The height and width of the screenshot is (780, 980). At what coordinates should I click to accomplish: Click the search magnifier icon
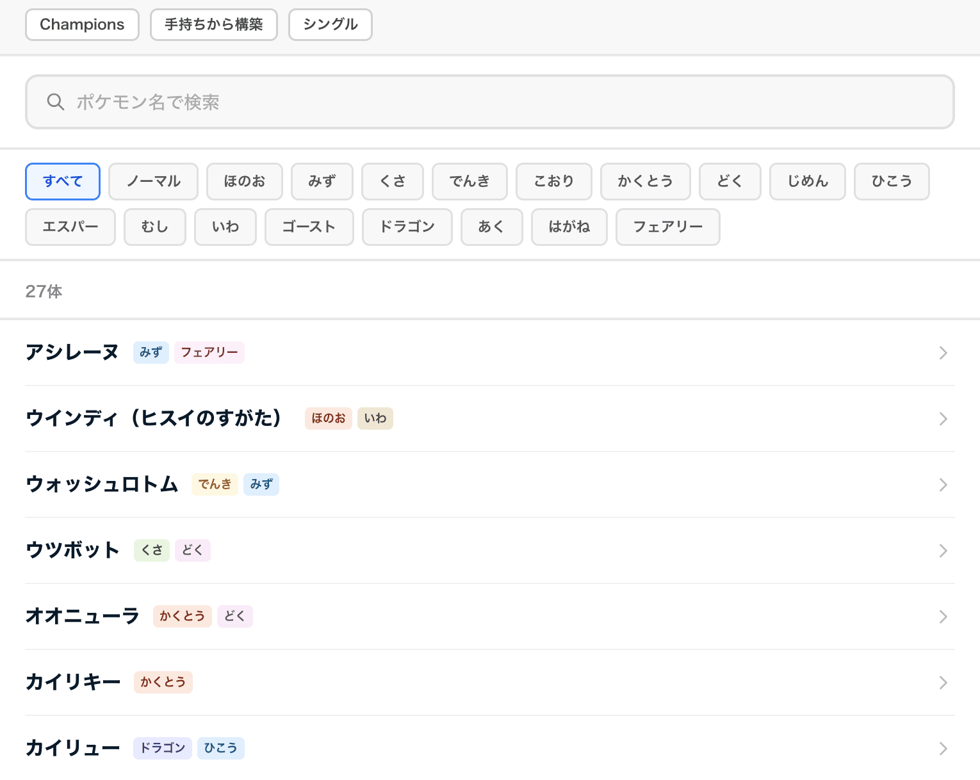click(56, 102)
